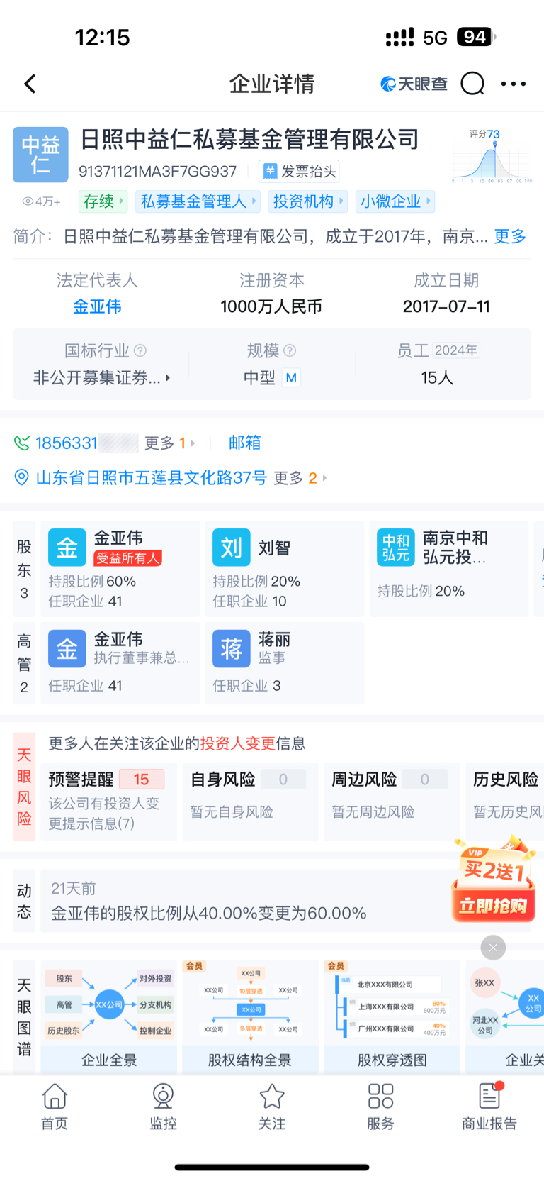Expand the 小微企业 tag arrow
Viewport: 544px width, 1181px height.
429,201
